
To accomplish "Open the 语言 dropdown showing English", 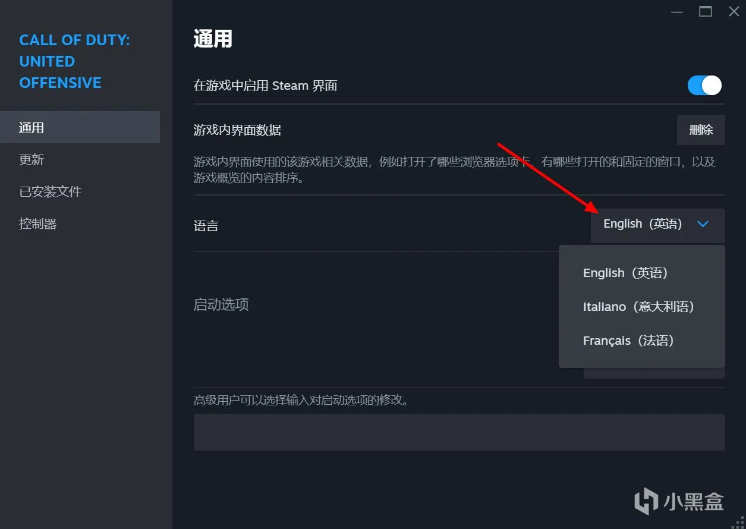I will tap(657, 225).
